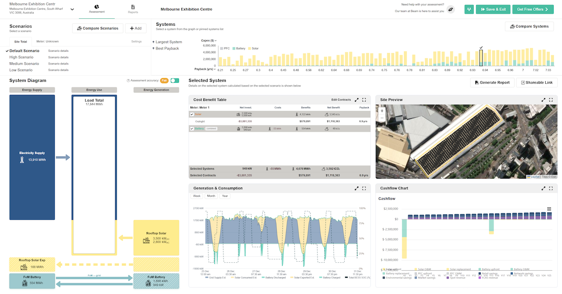
Task: Open Cost Benefit Table in fullscreen
Action: pos(364,100)
